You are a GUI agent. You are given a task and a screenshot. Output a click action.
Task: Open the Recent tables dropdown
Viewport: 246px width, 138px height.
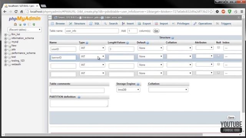click(25, 30)
